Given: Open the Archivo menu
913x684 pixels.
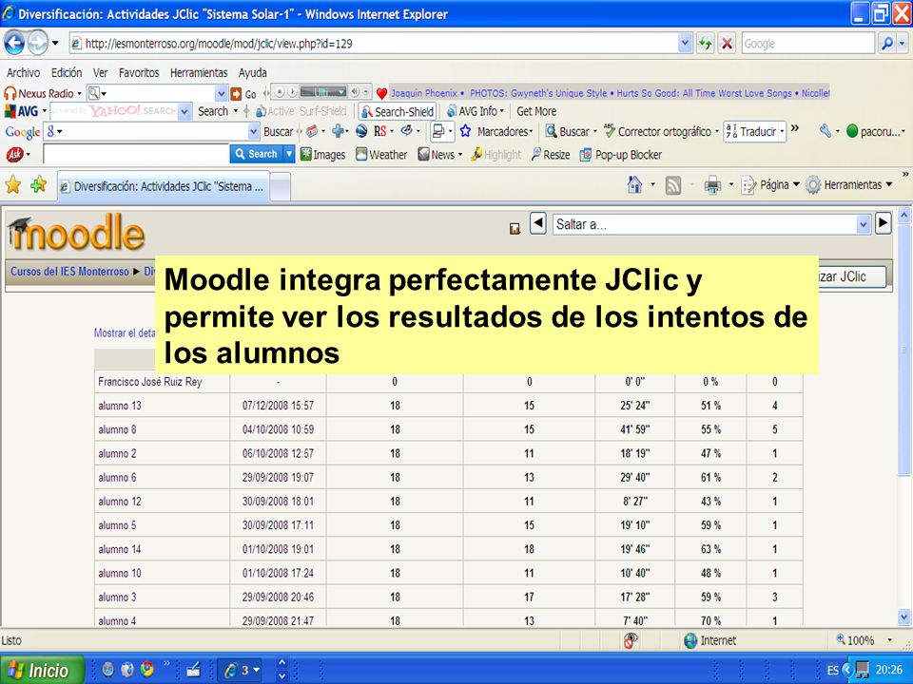Looking at the screenshot, I should click(23, 73).
